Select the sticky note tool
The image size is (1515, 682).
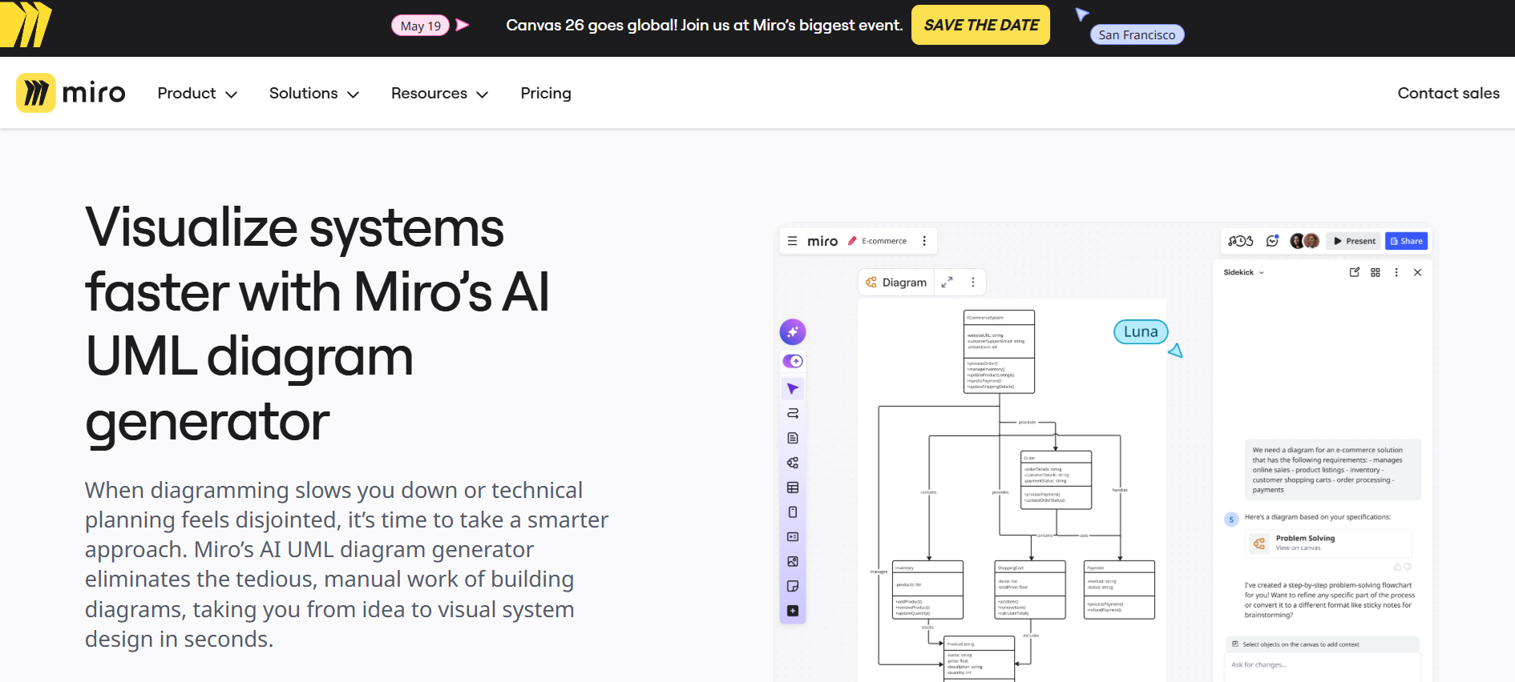(793, 587)
